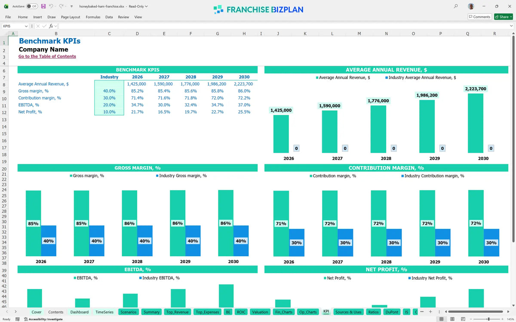Select the Dashboard sheet tab
Screen dimensions: 516x322
(x=80, y=312)
